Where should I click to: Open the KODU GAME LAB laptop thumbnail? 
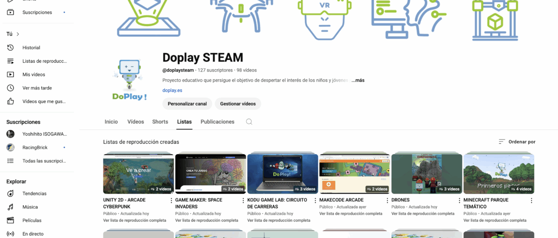282,174
